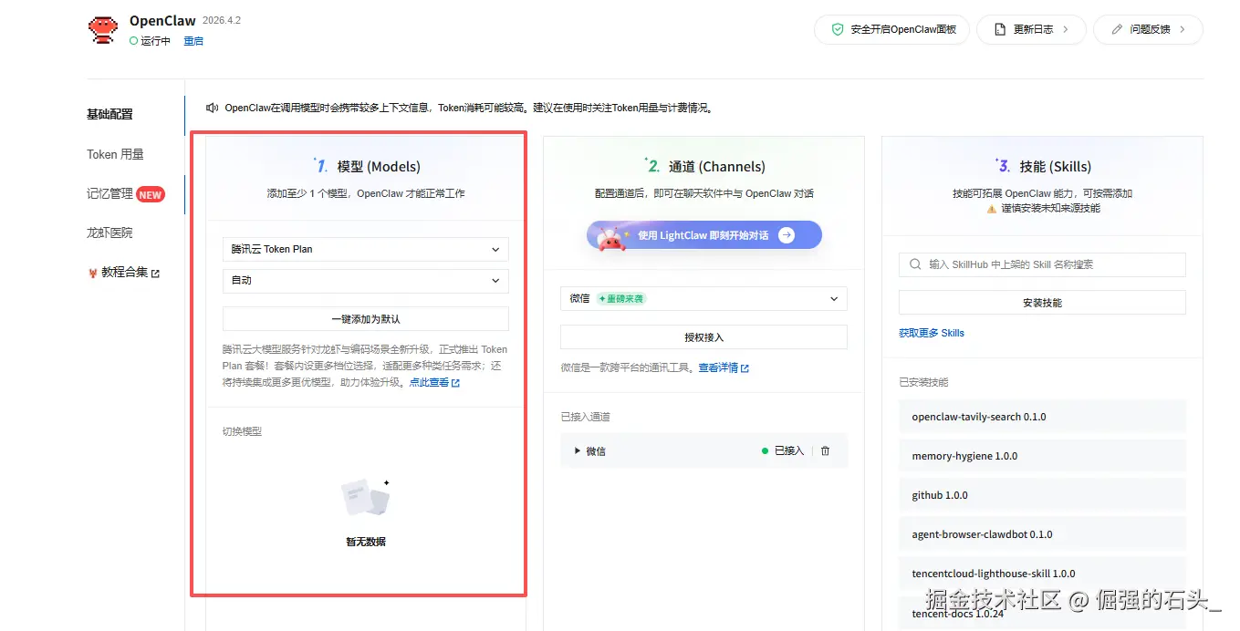Screen dimensions: 1240x631
Task: Click the 暂无数据 empty-state illustration
Action: (366, 497)
